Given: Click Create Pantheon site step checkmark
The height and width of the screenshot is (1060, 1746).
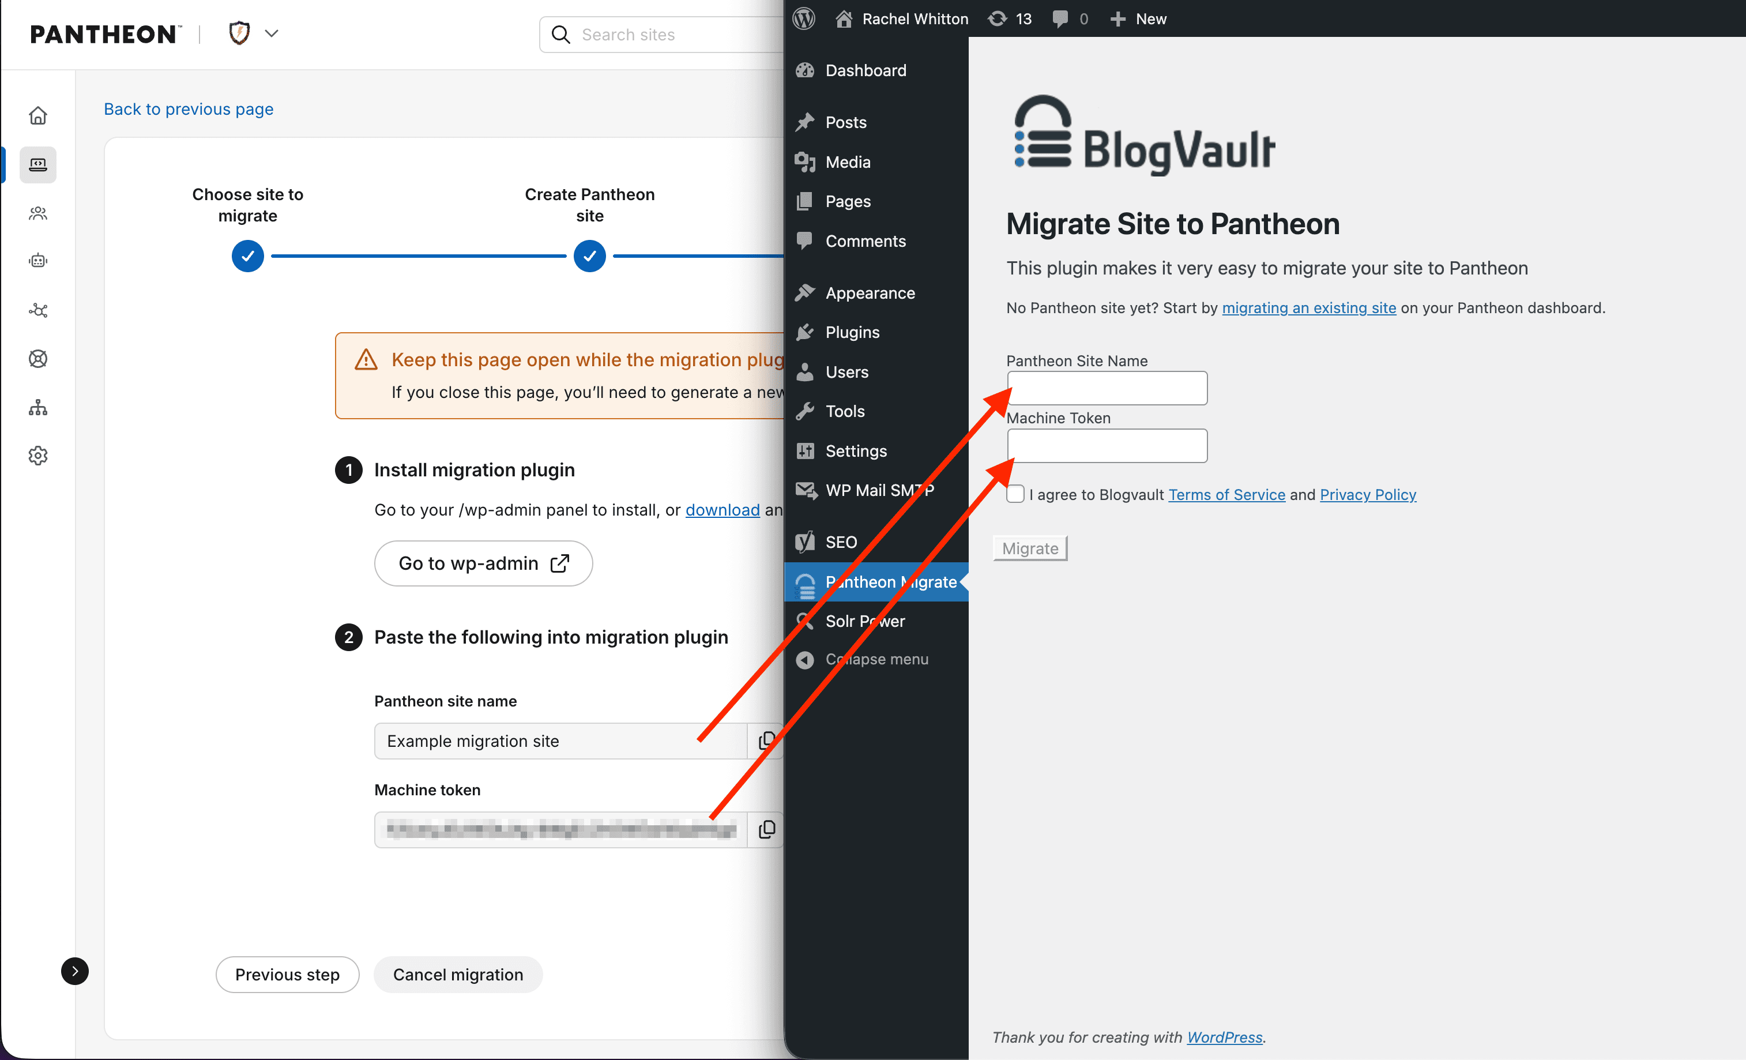Looking at the screenshot, I should click(589, 256).
